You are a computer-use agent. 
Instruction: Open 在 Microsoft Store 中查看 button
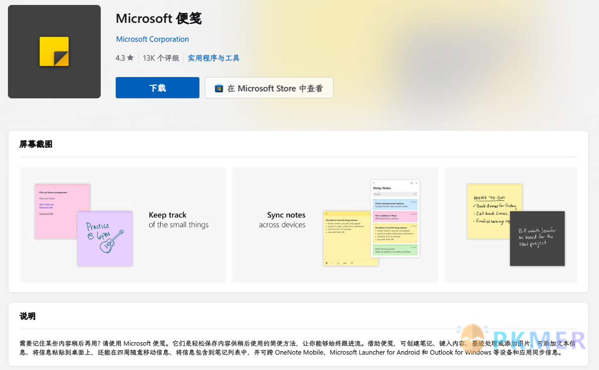(269, 88)
